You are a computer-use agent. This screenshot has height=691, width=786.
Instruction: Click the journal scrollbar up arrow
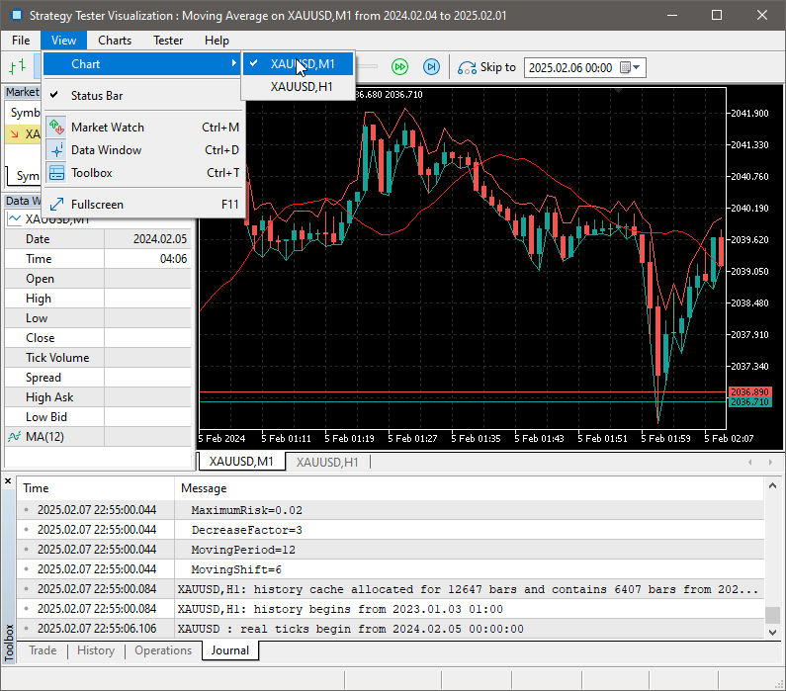pyautogui.click(x=772, y=485)
